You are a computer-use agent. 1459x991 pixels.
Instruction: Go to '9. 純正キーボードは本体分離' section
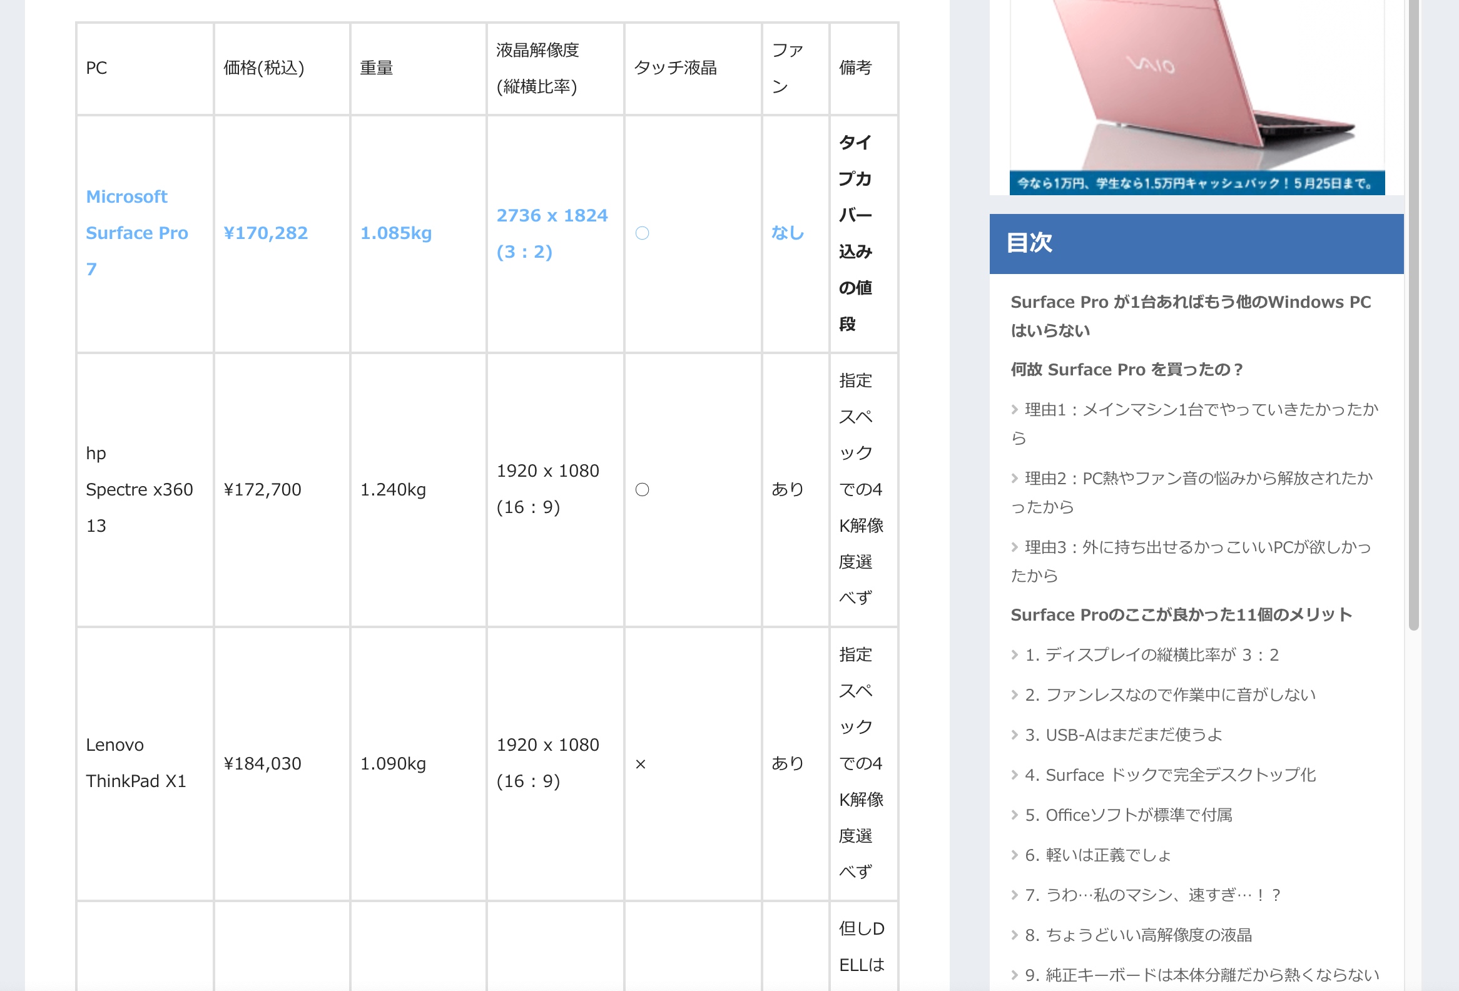click(x=1202, y=975)
